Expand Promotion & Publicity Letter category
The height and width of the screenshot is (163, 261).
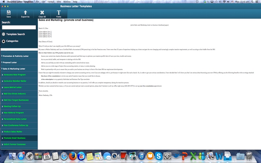[x=19, y=56]
